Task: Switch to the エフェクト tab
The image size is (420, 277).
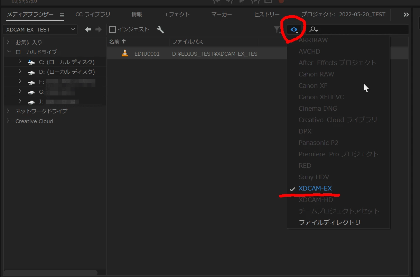Action: (x=177, y=15)
